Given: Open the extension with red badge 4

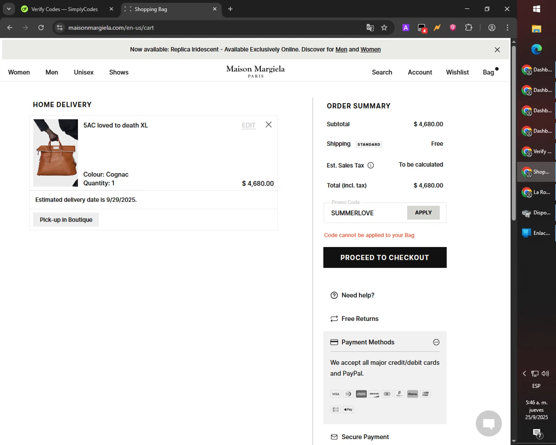Looking at the screenshot, I should (422, 28).
